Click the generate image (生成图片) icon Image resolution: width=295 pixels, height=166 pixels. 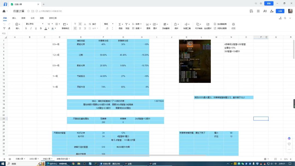click(x=208, y=24)
